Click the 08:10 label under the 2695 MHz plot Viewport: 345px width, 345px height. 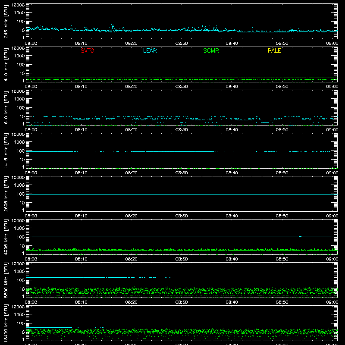pyautogui.click(x=81, y=216)
